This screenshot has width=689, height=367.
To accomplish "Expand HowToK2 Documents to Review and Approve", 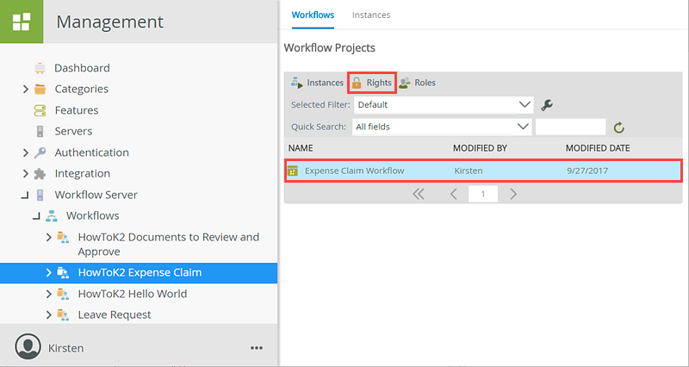I will click(x=49, y=237).
